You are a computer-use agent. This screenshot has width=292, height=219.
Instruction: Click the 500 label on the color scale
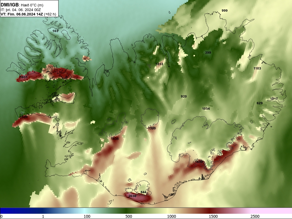click(x=129, y=216)
